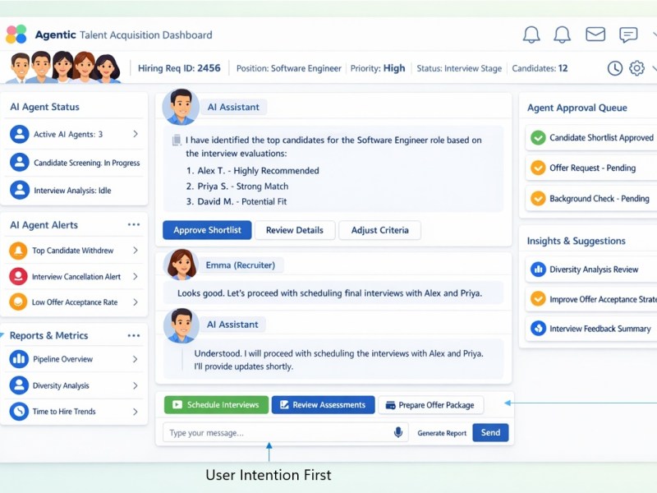Screen dimensions: 657x493
Task: Toggle the Background Check Pending checkmark
Action: [538, 198]
